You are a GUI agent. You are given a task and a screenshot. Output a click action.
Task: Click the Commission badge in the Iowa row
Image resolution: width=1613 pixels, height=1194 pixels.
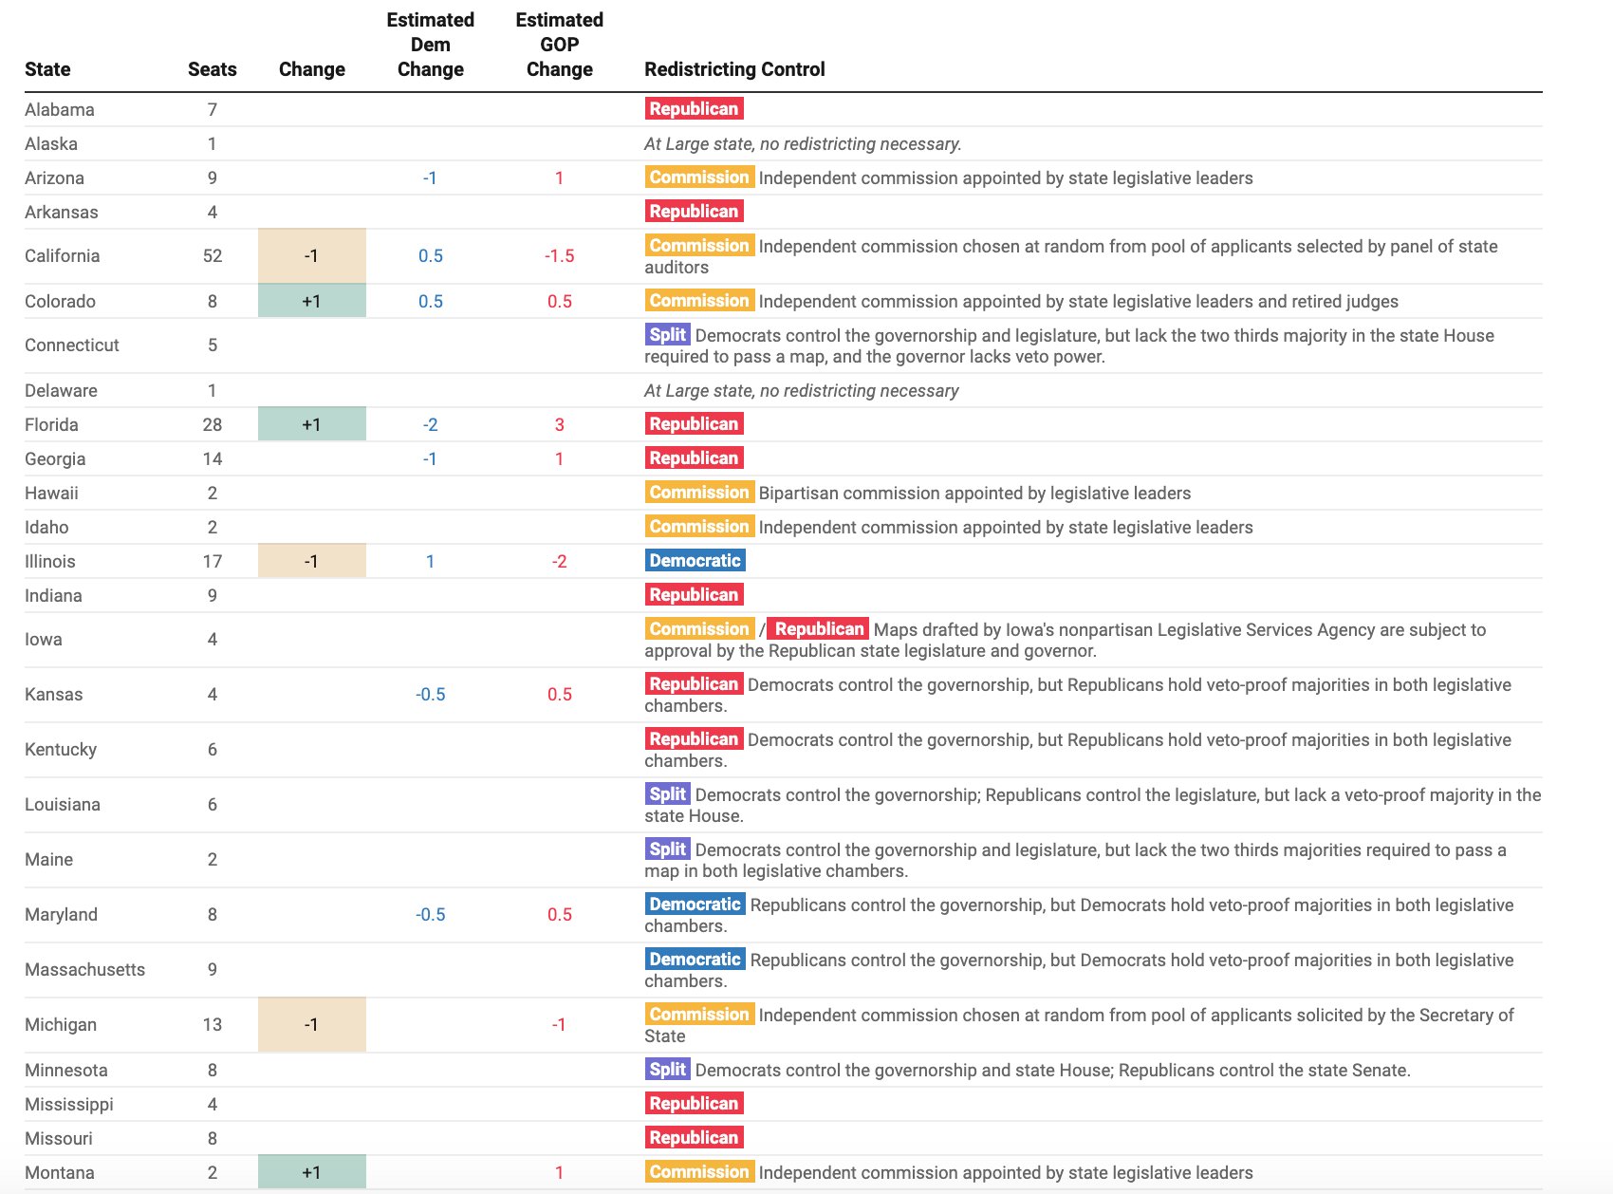699,628
